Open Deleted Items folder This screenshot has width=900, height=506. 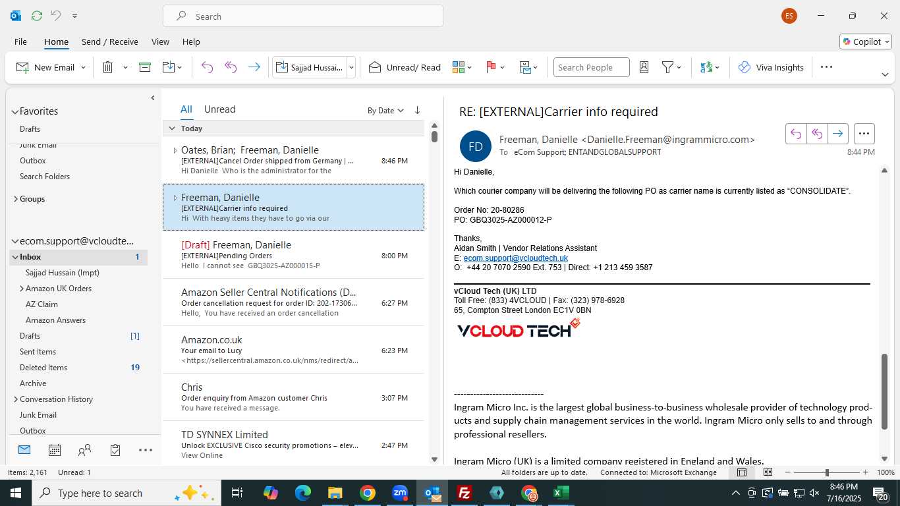(x=43, y=368)
